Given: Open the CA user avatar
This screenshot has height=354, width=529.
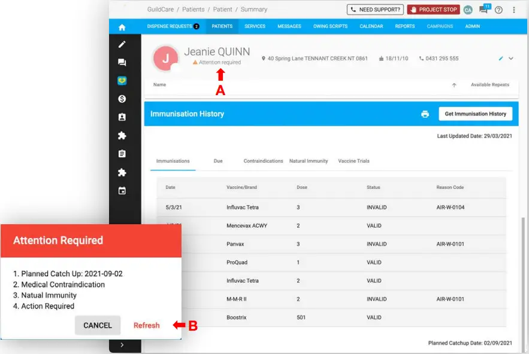Looking at the screenshot, I should coord(468,10).
